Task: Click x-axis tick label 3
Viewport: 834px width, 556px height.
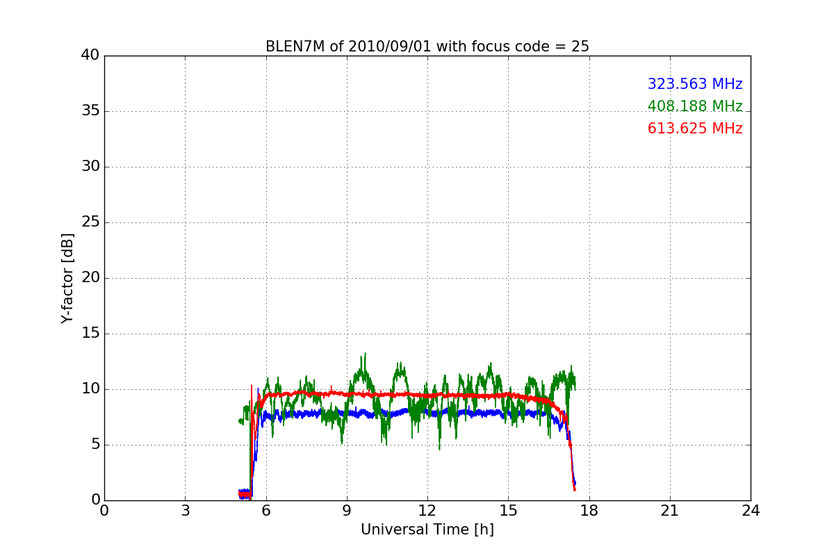Action: pos(185,511)
